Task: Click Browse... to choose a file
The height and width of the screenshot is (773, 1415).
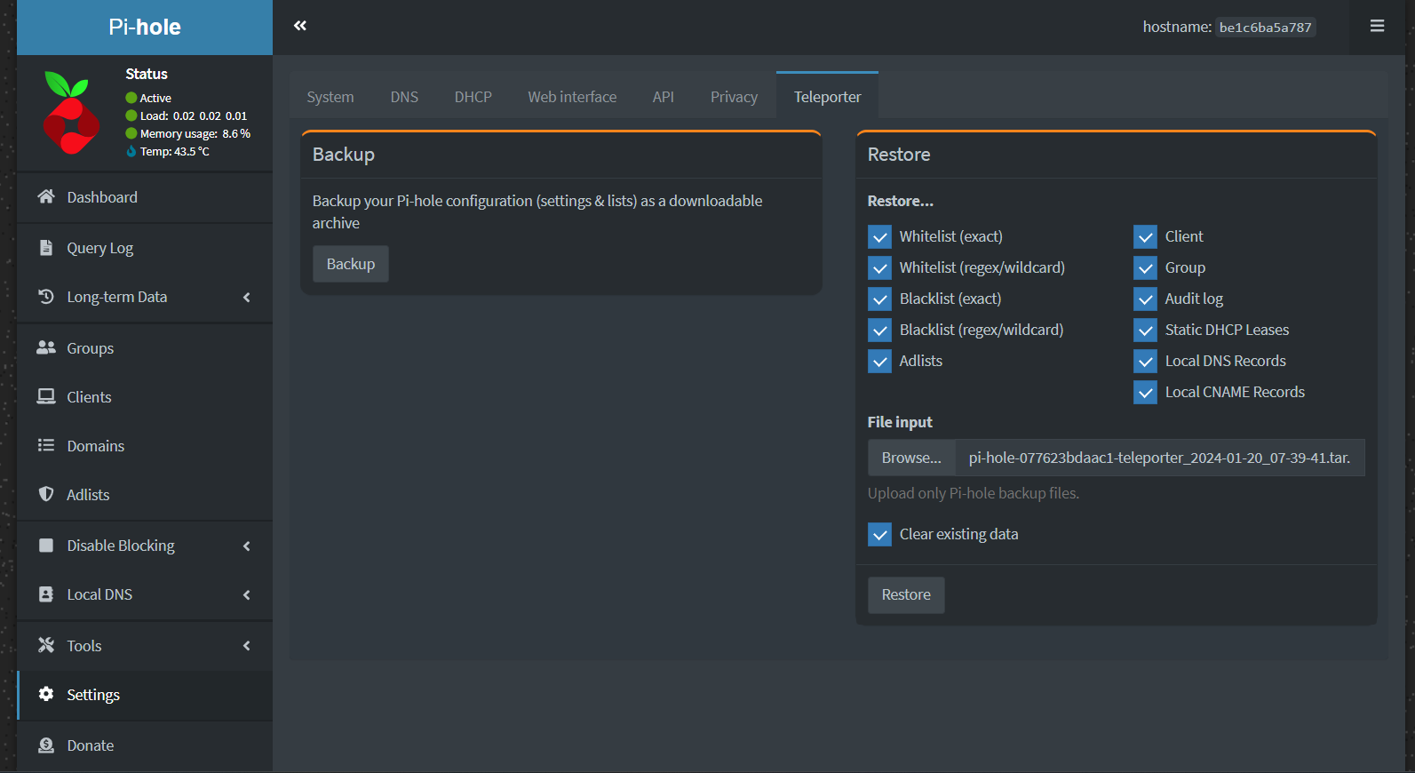Action: coord(911,458)
